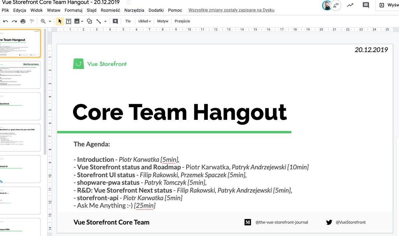Image resolution: width=399 pixels, height=236 pixels.
Task: Open the Slajd menu
Action: [x=91, y=10]
